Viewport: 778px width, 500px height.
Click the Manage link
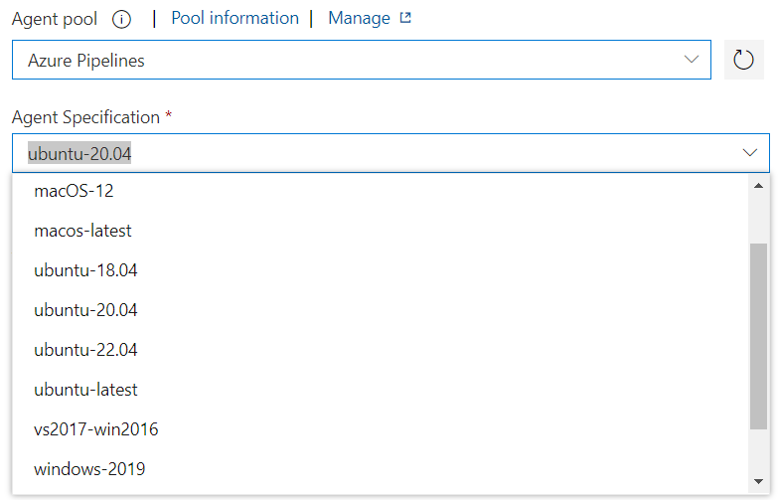(x=359, y=18)
